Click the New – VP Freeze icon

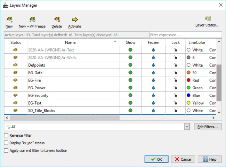(32, 20)
